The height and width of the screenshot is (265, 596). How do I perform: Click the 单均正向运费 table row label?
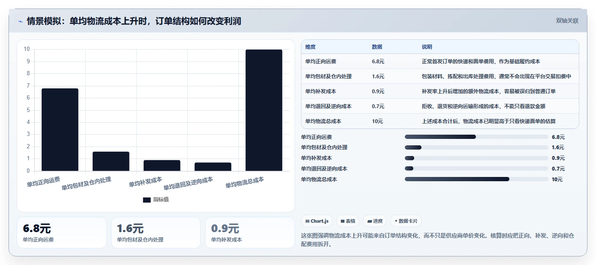[321, 62]
